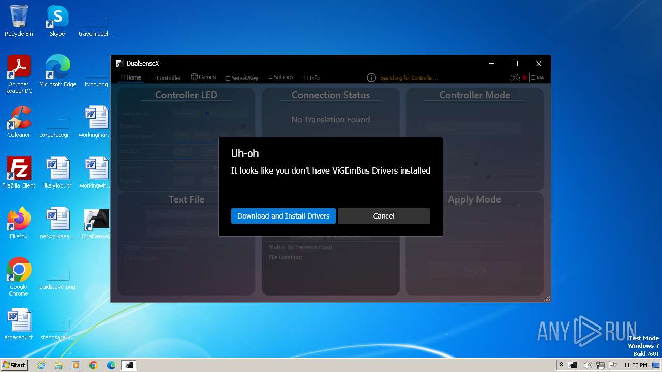Select the networkeas document icon
The image size is (662, 372).
[57, 223]
